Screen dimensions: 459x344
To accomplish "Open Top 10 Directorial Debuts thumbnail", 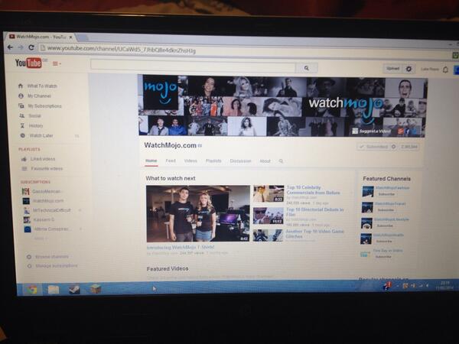I will click(269, 216).
